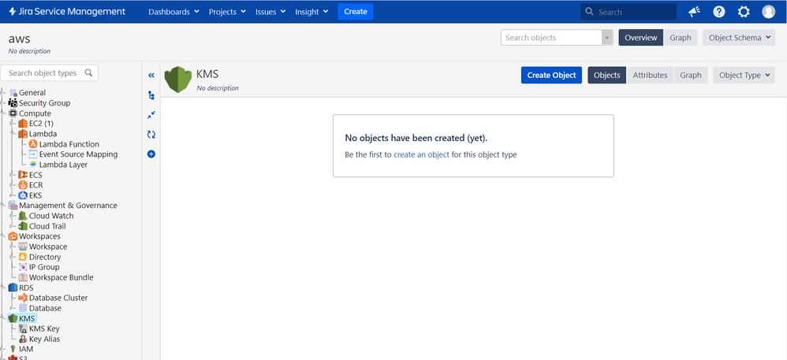Click the Lambda Function icon
This screenshot has height=360, width=787.
[33, 144]
